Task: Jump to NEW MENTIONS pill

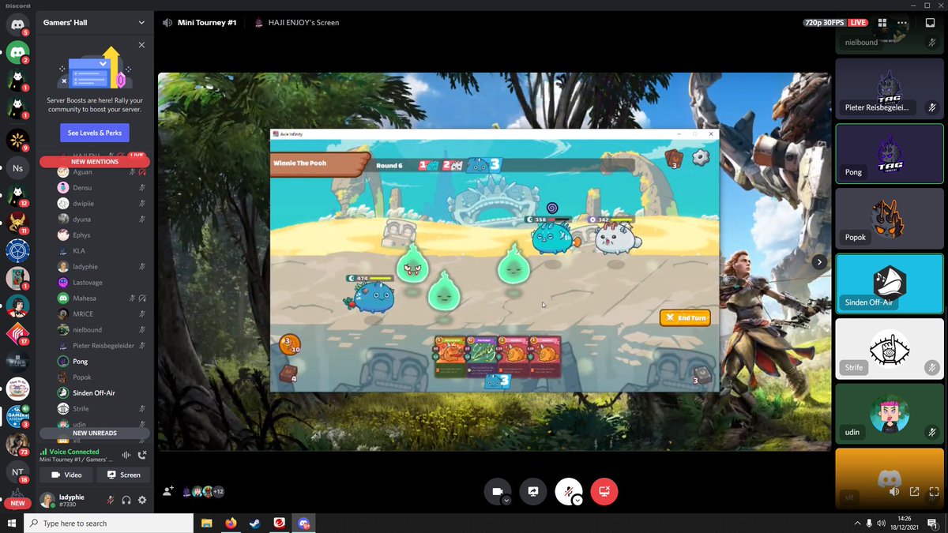Action: click(x=95, y=162)
